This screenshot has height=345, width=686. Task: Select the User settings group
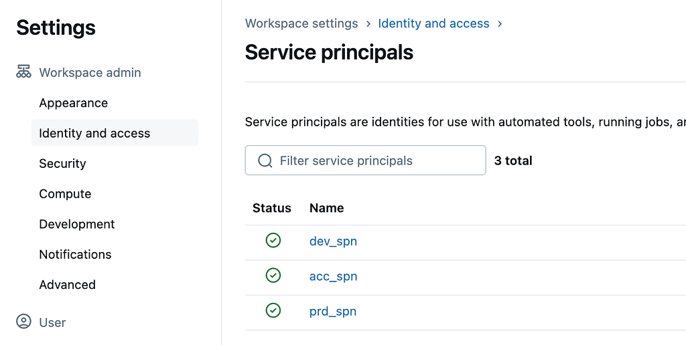52,322
